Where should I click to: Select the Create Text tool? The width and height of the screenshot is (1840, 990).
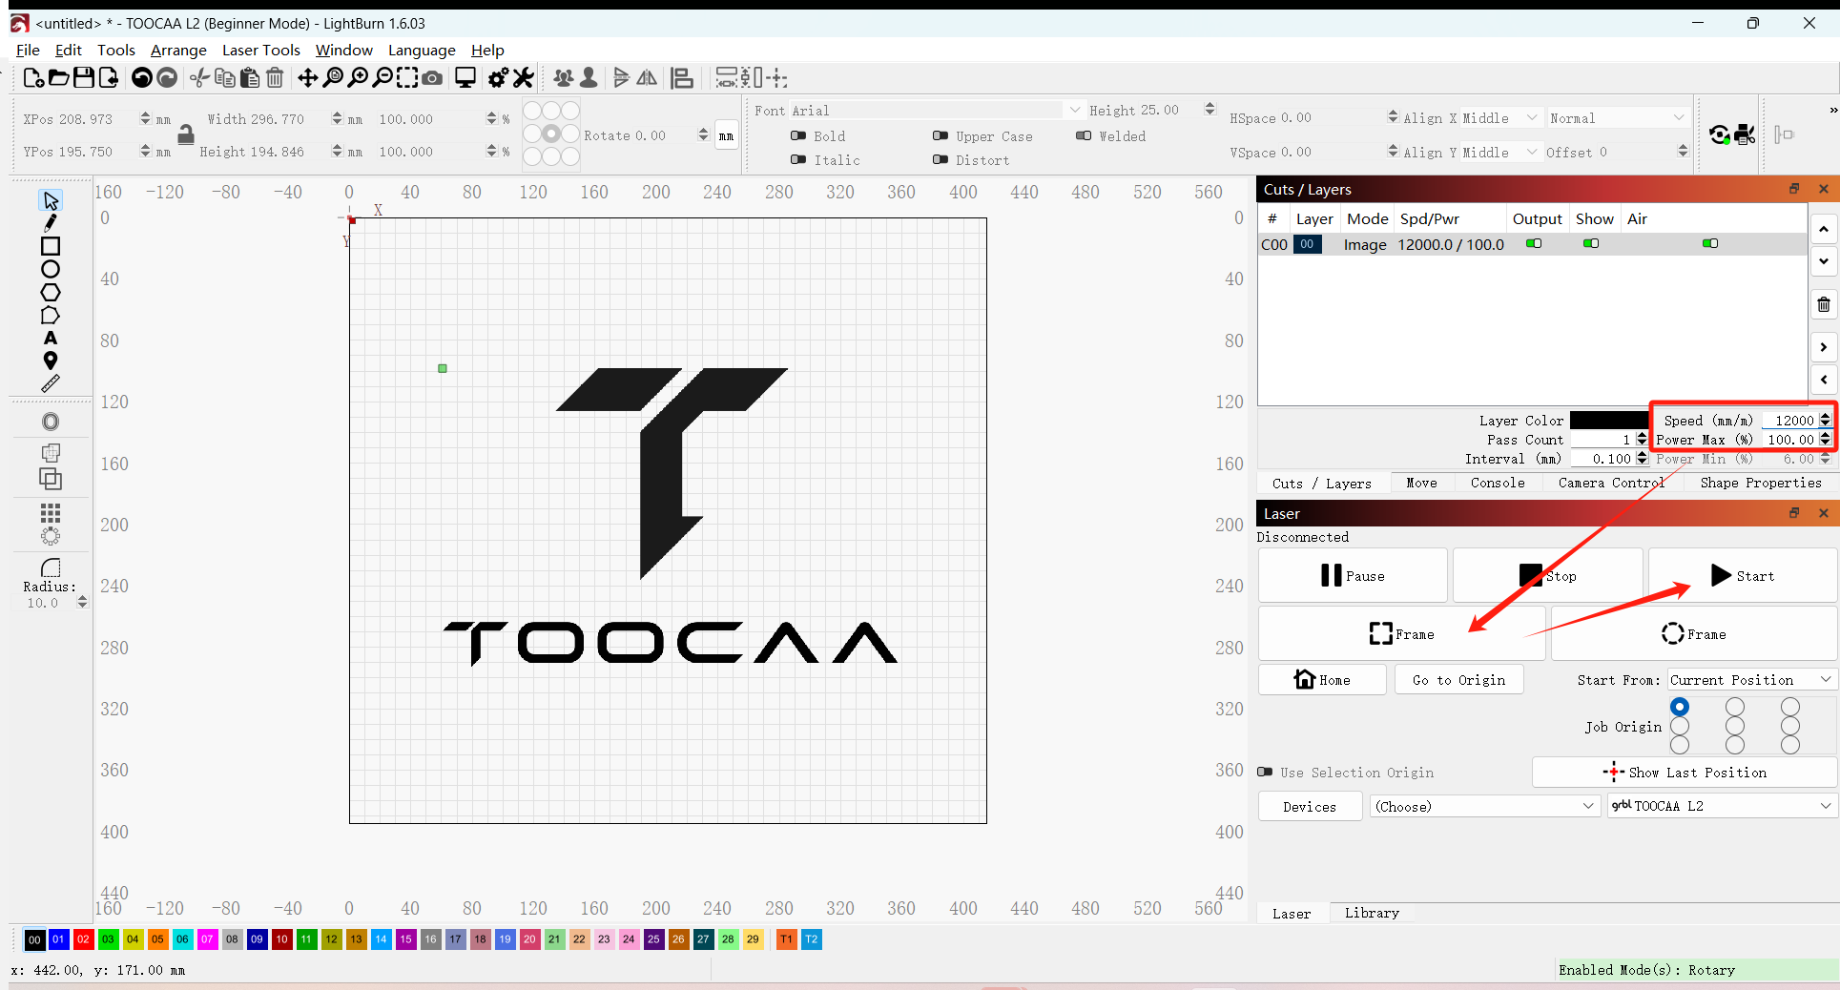[51, 338]
